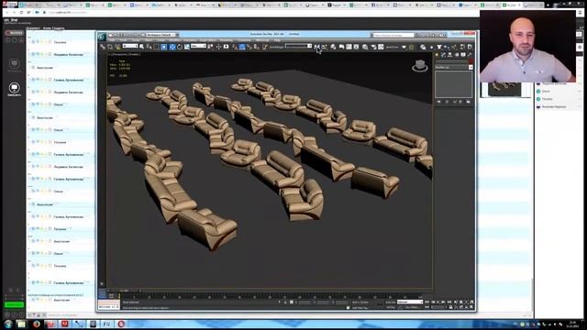Choose the Rectangular Selection Region tool
Viewport: 587px width, 330px height.
click(156, 47)
